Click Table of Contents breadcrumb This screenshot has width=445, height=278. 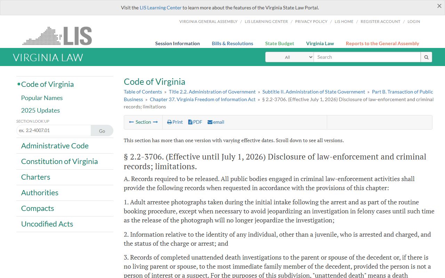tap(143, 92)
